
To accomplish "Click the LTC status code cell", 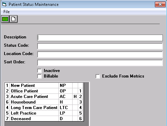I will pos(66,108).
